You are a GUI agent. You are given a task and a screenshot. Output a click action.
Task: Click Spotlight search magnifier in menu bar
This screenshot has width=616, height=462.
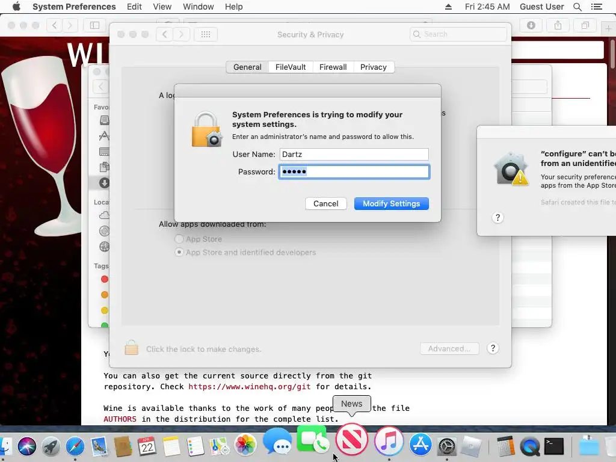[577, 7]
